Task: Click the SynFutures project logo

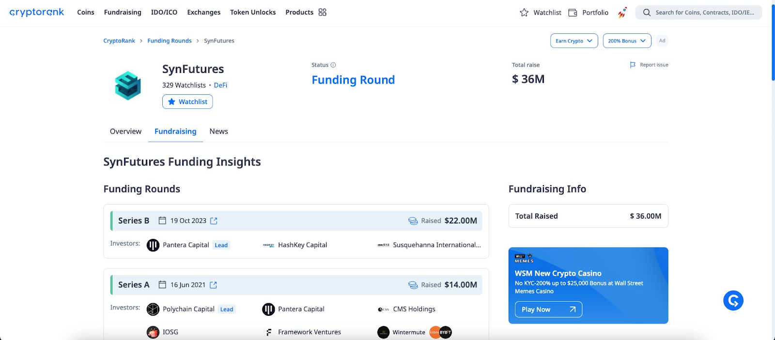Action: point(128,86)
